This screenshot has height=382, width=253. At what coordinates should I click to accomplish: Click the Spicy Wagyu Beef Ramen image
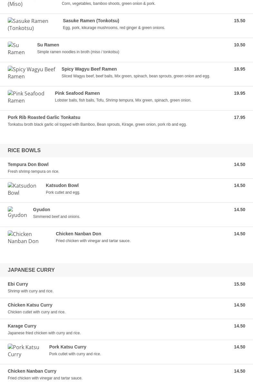(32, 73)
